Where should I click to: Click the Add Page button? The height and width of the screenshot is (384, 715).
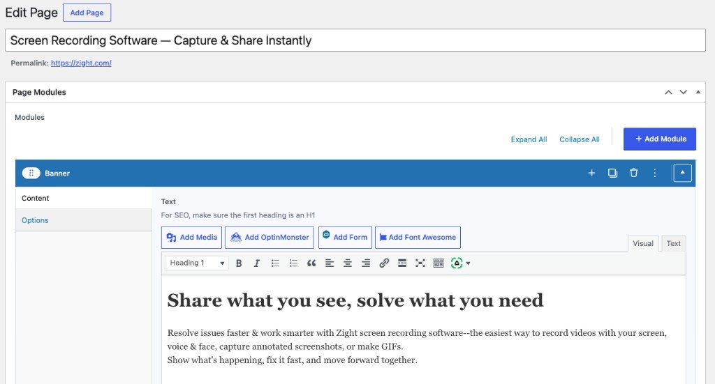87,13
